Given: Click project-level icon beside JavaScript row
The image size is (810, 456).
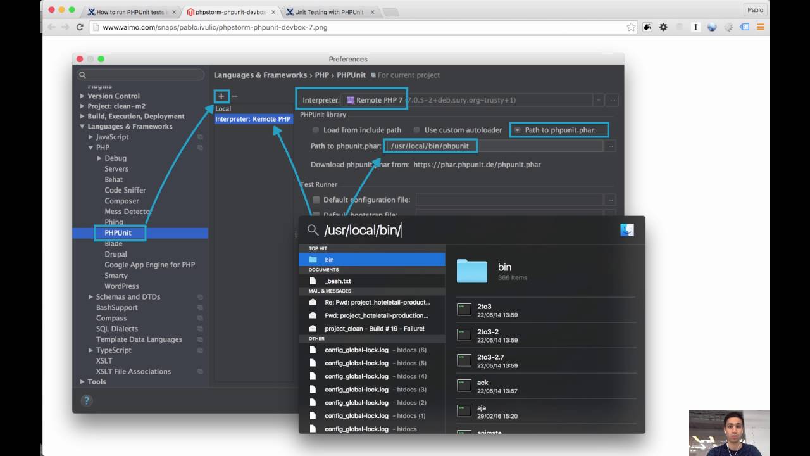Looking at the screenshot, I should 200,137.
